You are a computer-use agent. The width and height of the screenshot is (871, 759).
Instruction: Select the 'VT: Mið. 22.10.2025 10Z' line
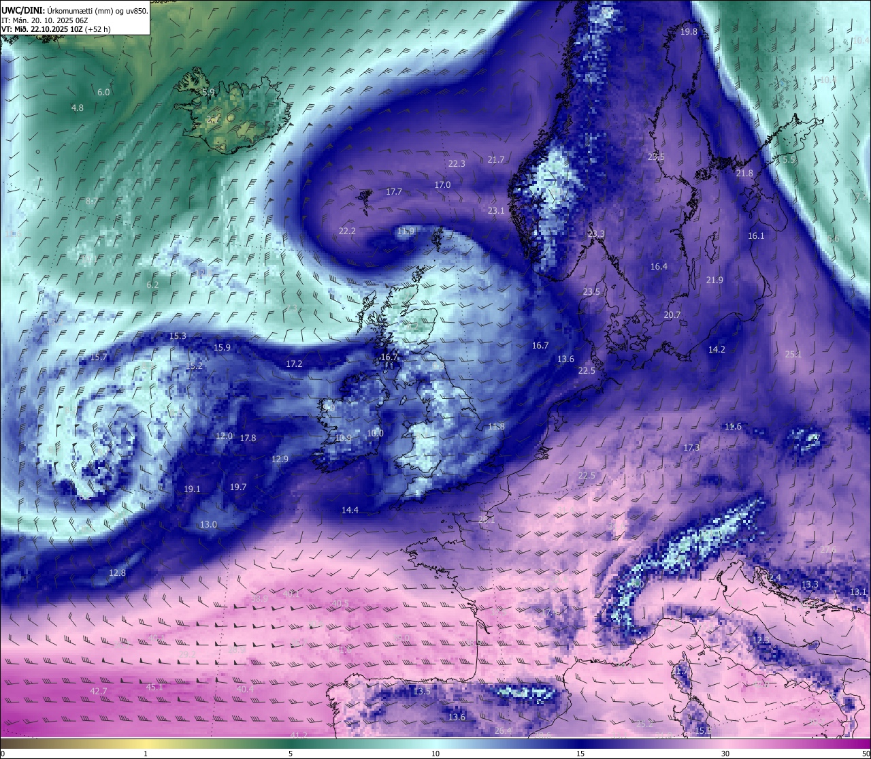coord(56,29)
